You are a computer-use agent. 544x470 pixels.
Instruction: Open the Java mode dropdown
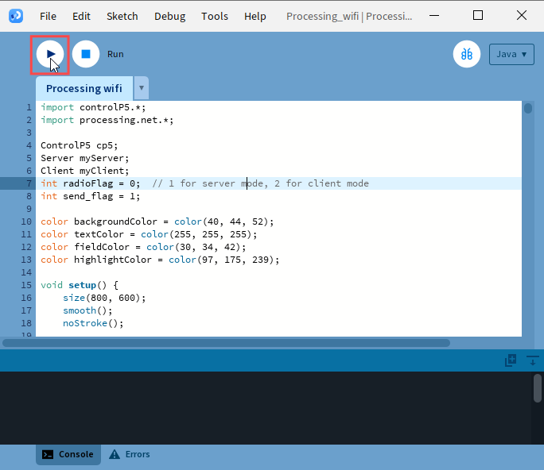pyautogui.click(x=511, y=54)
